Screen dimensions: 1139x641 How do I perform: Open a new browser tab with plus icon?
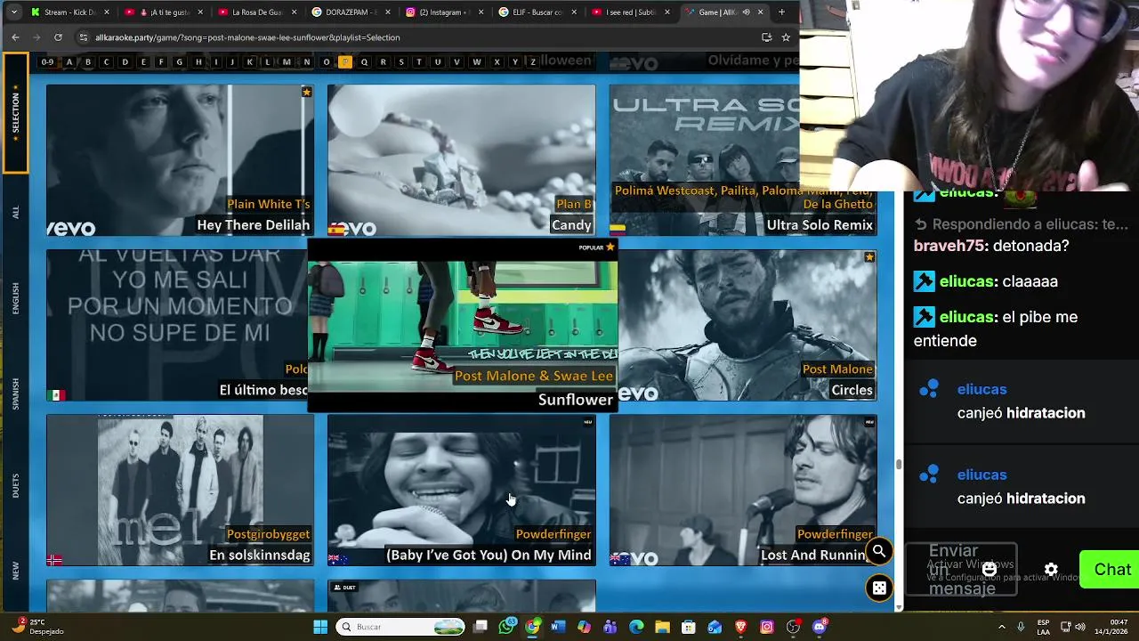coord(781,12)
